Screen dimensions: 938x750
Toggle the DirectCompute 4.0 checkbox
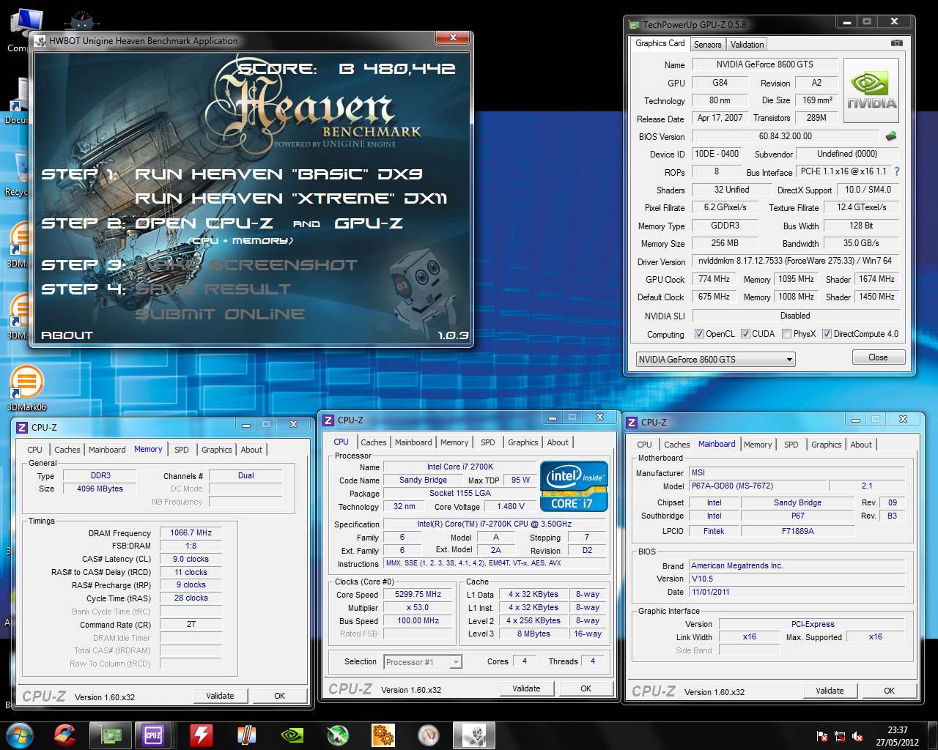pyautogui.click(x=827, y=334)
